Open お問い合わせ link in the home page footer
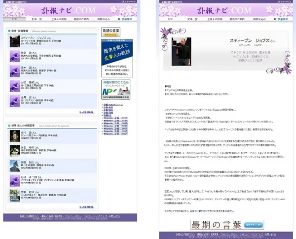Screen dimensions: 296x239 (x=114, y=216)
